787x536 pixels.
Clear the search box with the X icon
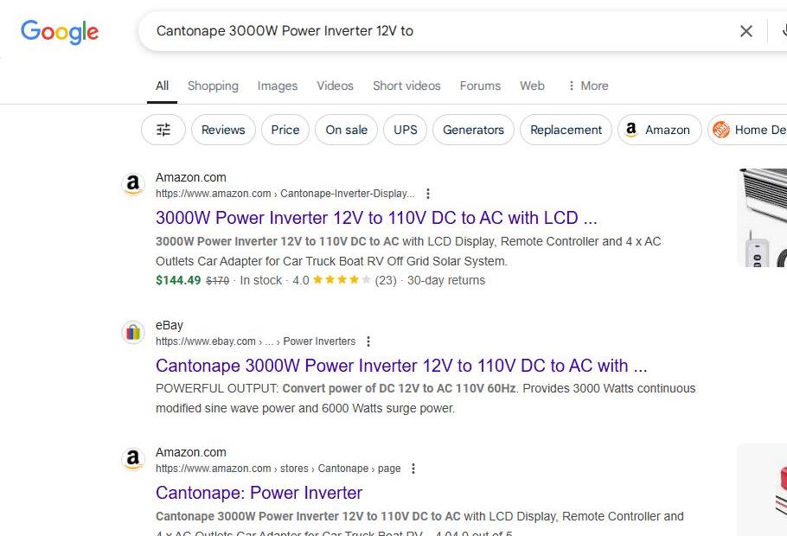click(745, 31)
